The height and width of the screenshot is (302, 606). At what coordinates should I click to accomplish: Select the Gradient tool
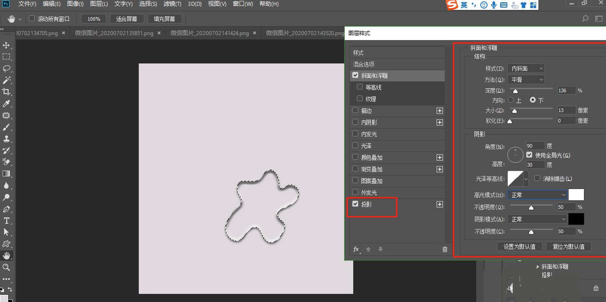[x=7, y=174]
